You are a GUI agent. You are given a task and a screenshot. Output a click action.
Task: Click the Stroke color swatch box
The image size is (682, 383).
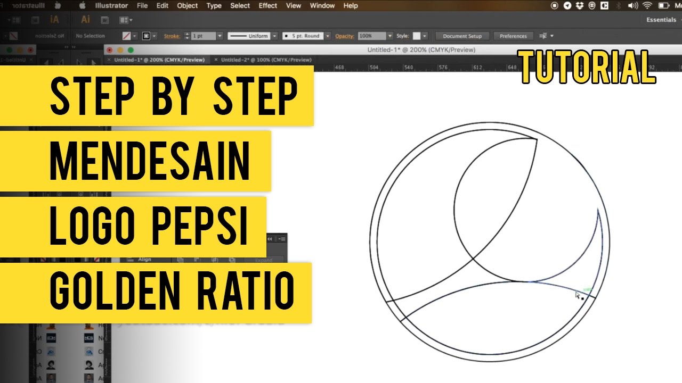click(x=147, y=36)
